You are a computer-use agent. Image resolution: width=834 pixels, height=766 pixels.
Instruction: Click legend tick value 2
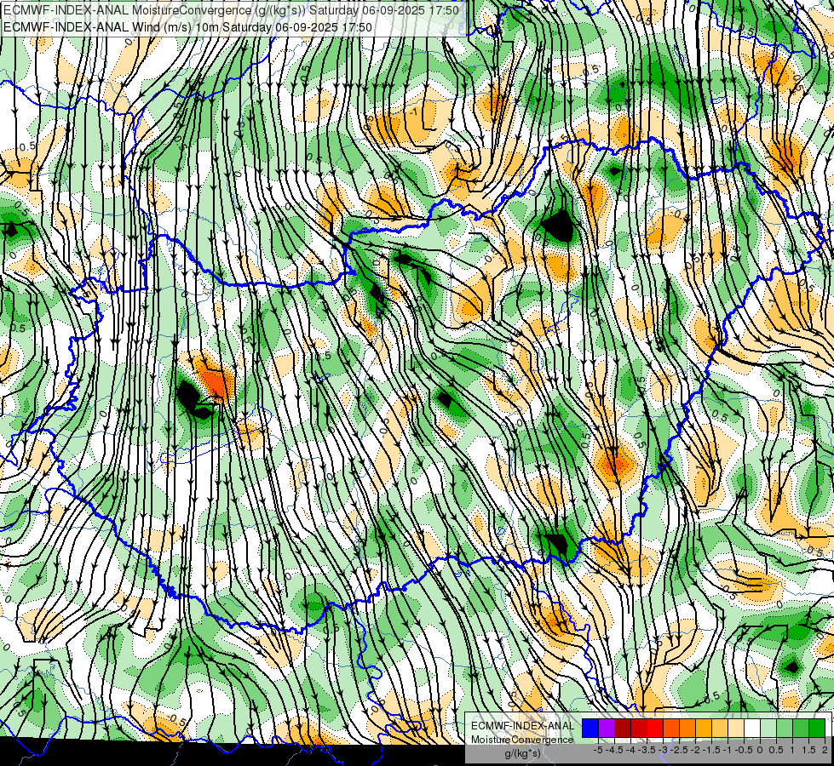coord(825,750)
